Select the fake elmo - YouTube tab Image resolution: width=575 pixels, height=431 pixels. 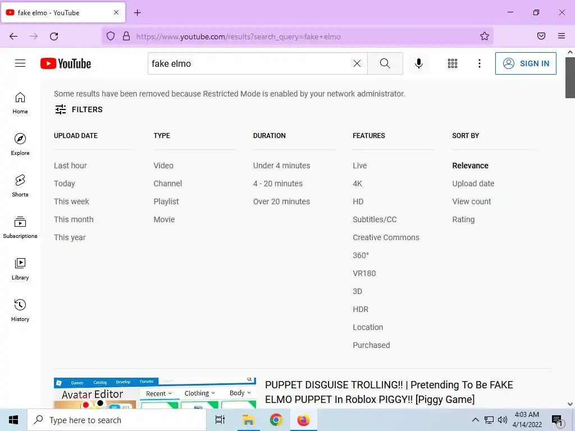(x=63, y=12)
